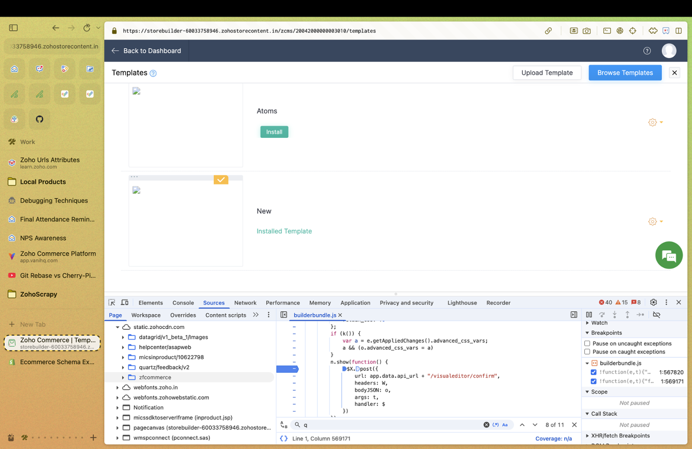Enable Pause on uncaught exceptions
This screenshot has height=449, width=692.
(x=587, y=344)
